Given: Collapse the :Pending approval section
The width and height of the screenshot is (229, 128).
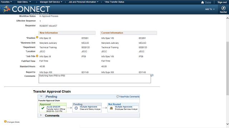Looking at the screenshot, I should click(x=41, y=96).
